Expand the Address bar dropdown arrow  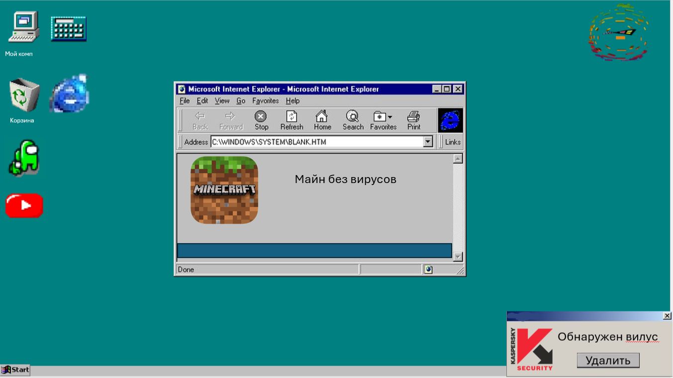pyautogui.click(x=428, y=142)
